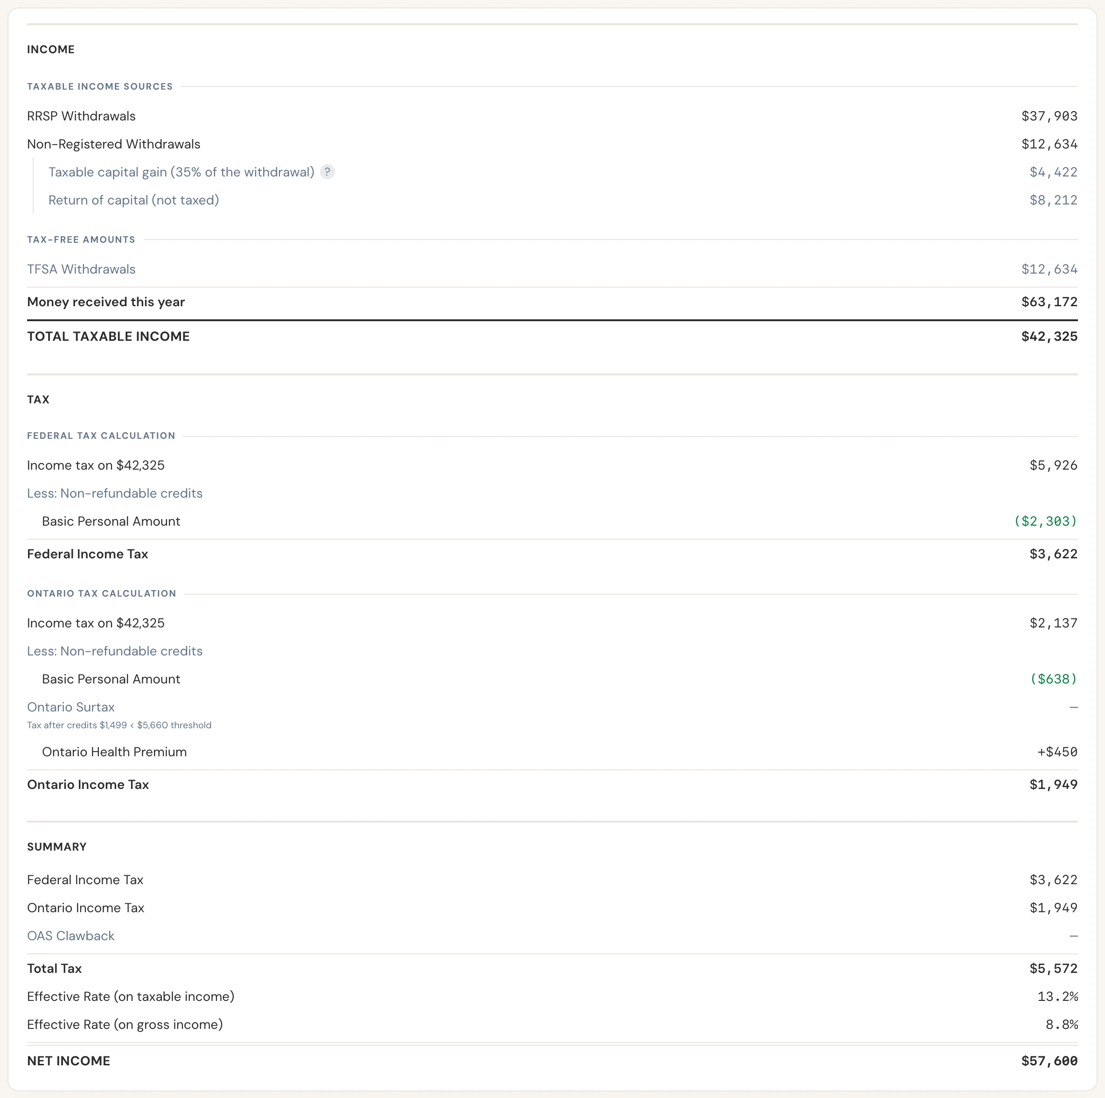1105x1098 pixels.
Task: Click the Money received this year label
Action: [106, 302]
